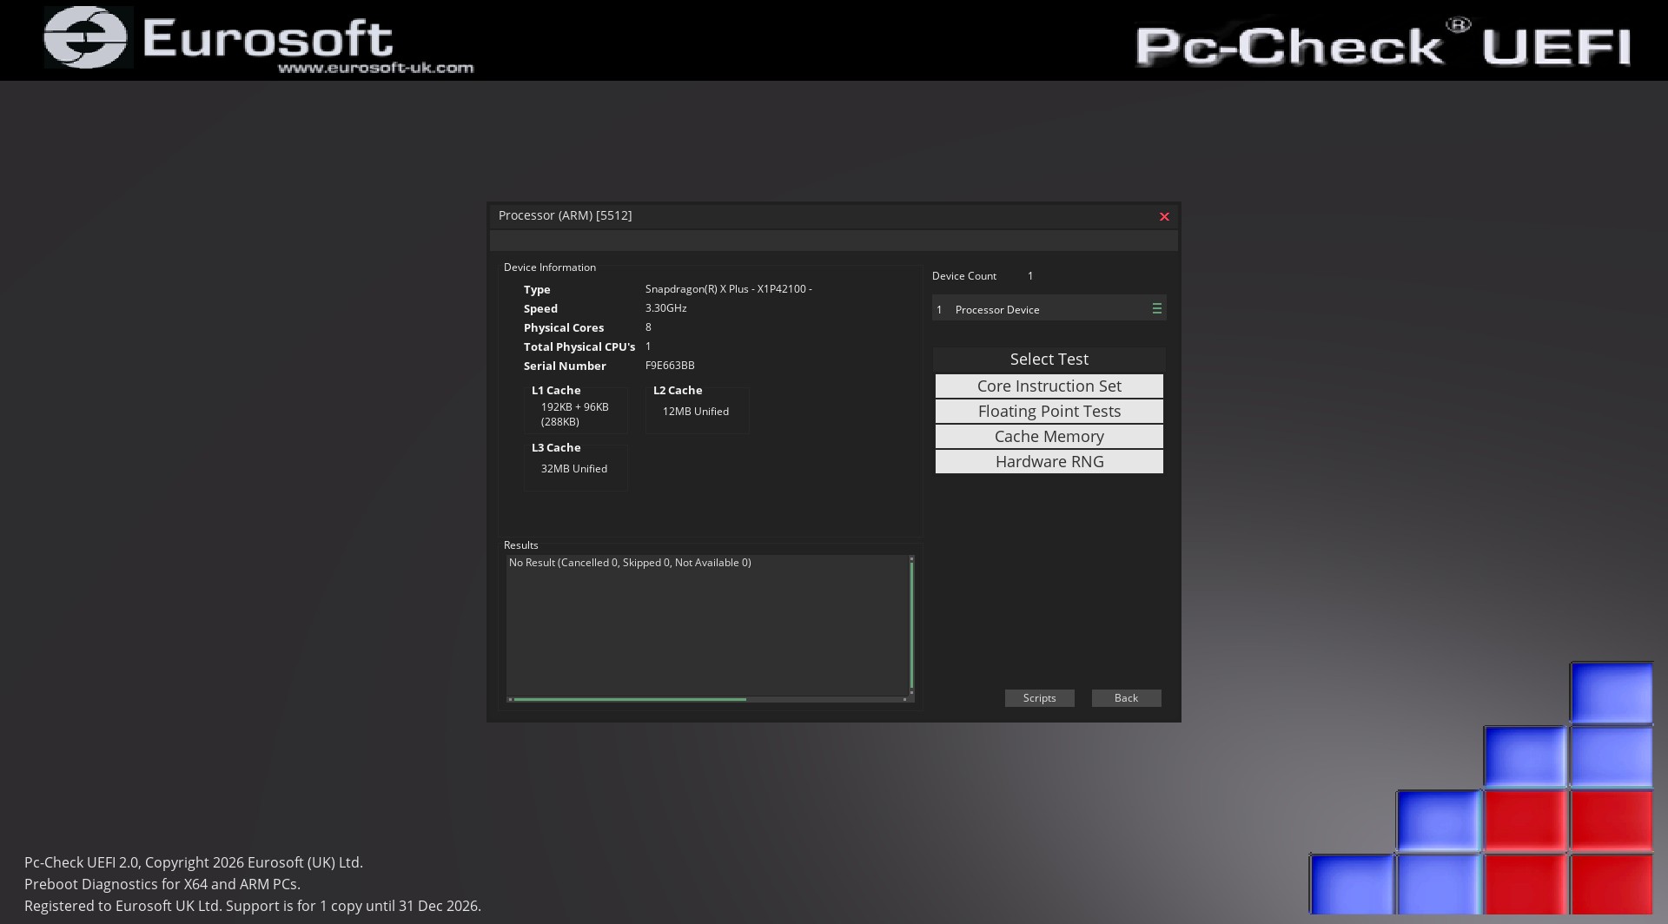The image size is (1668, 924).
Task: Click the Pc-Check UEFI logo
Action: (x=1381, y=43)
